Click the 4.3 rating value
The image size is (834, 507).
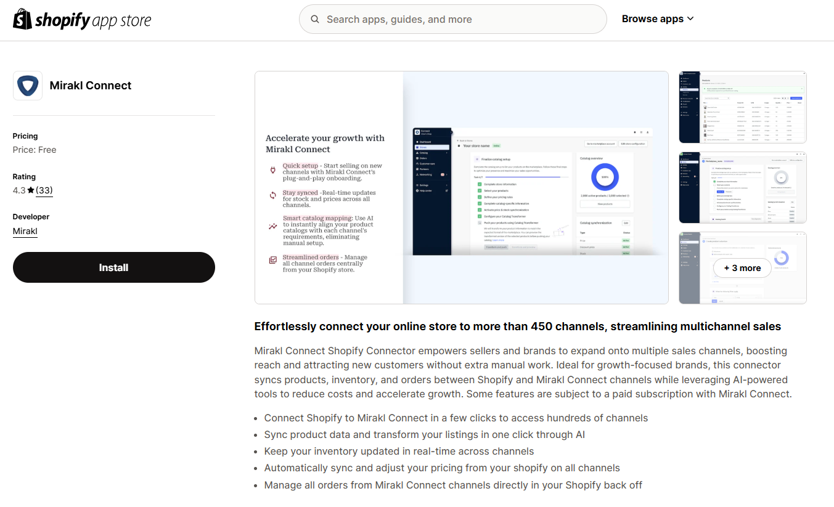(19, 190)
